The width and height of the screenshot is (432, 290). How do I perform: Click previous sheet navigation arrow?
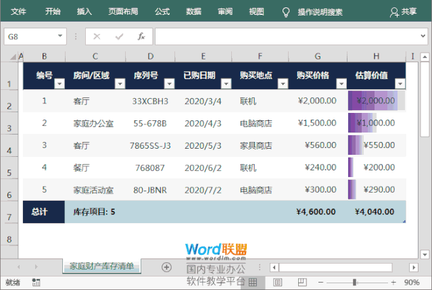19,267
